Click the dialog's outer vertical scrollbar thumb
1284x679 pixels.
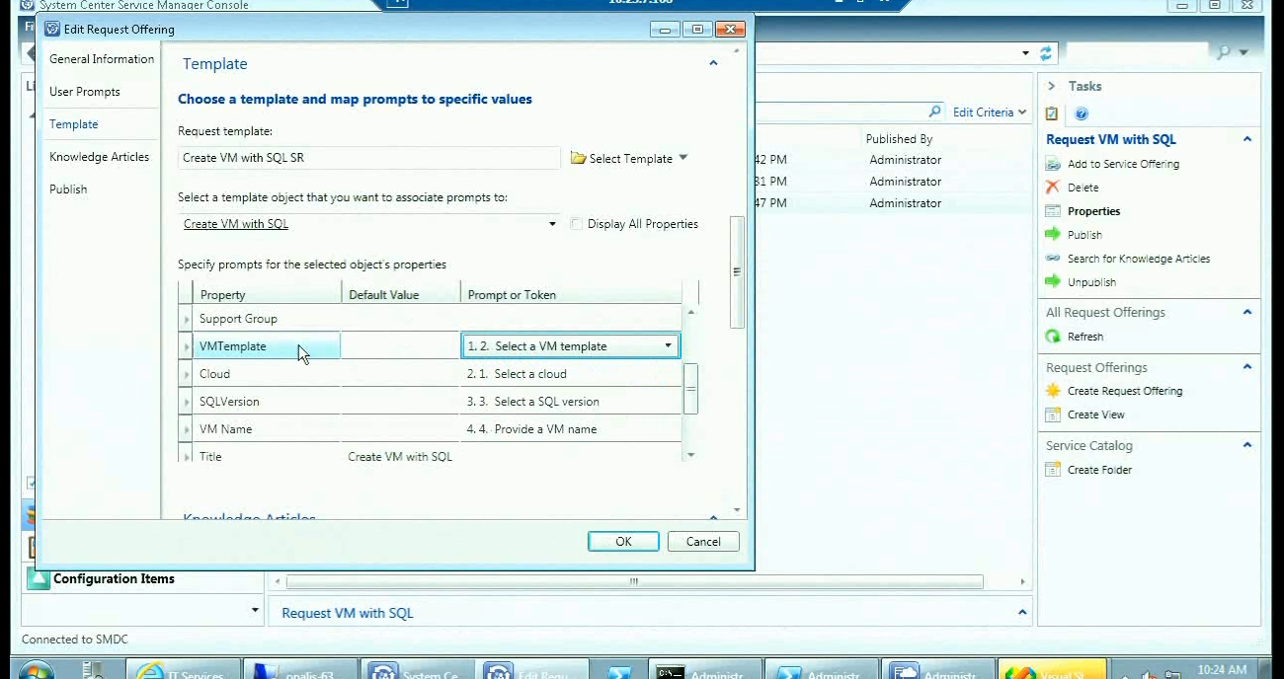[736, 271]
